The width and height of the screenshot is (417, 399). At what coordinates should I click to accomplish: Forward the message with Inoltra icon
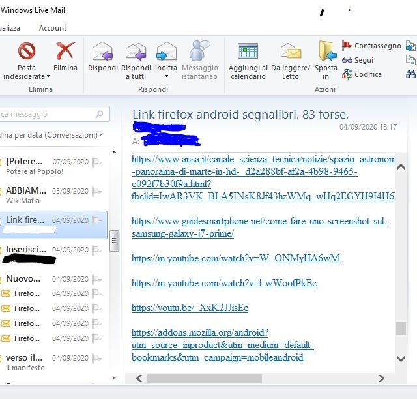point(166,51)
